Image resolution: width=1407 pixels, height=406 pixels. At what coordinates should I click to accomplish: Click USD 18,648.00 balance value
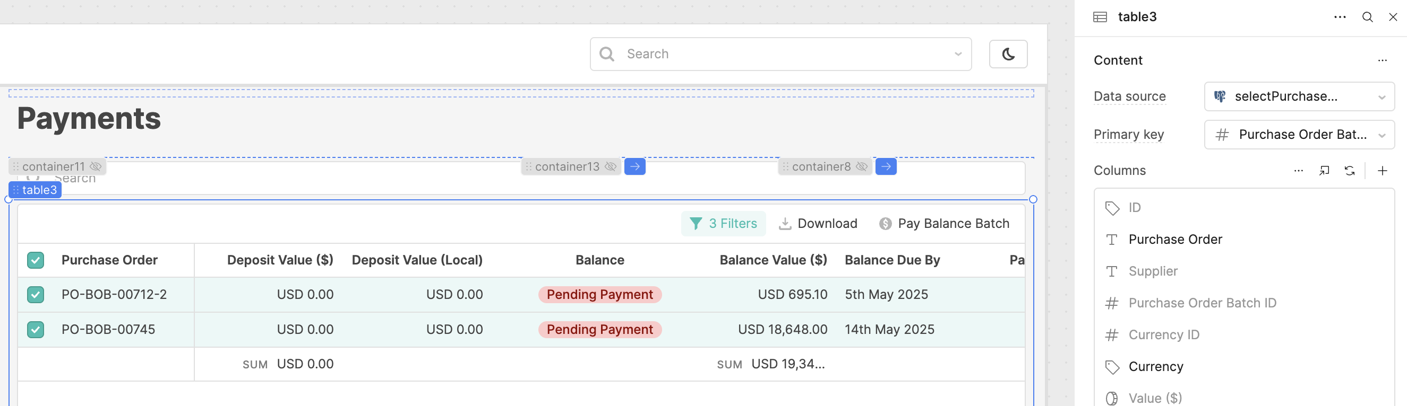click(782, 330)
